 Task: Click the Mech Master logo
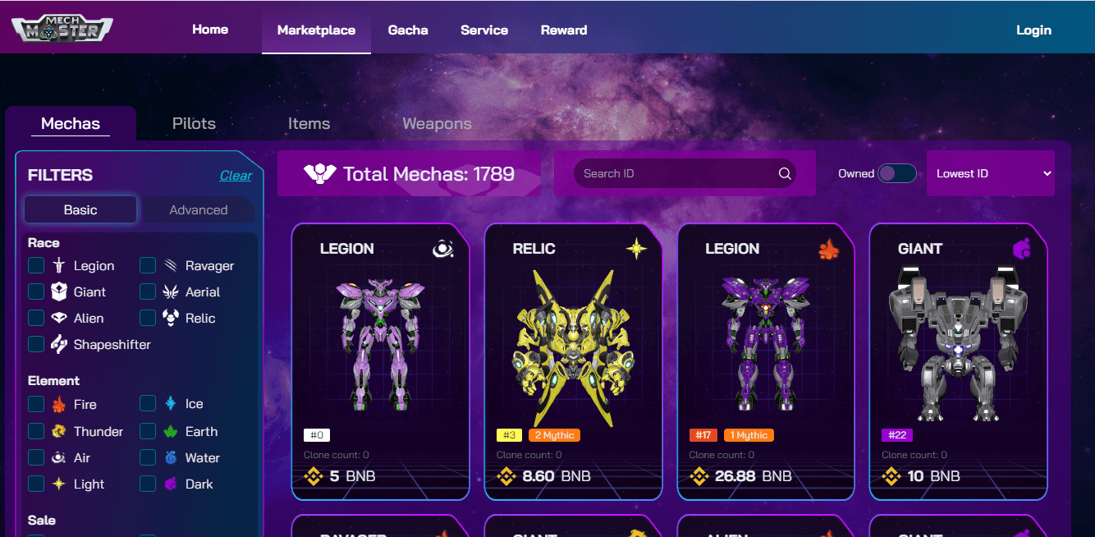click(62, 30)
